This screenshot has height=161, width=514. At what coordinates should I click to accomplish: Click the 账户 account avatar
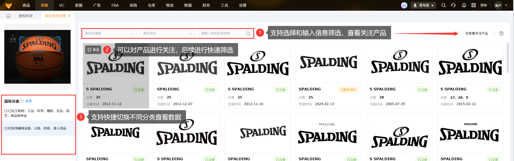click(x=498, y=5)
